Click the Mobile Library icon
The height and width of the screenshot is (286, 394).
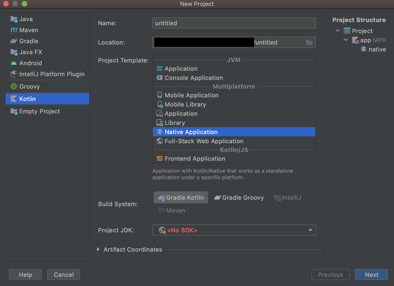pos(160,105)
